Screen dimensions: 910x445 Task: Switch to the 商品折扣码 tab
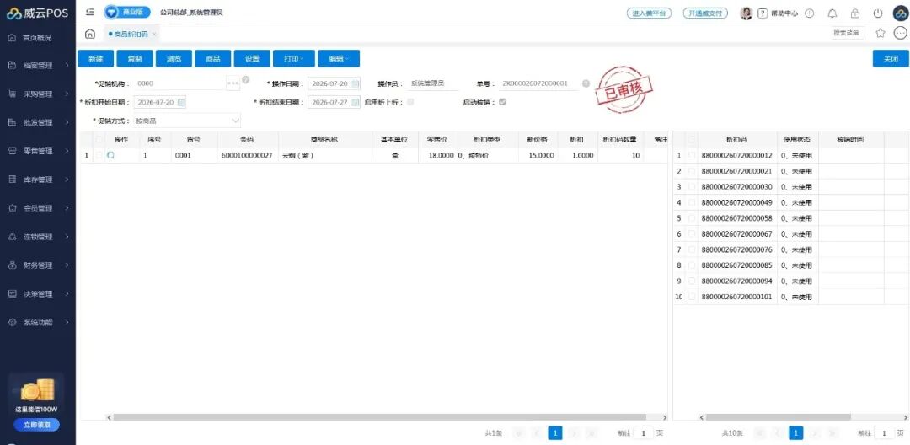click(x=131, y=35)
